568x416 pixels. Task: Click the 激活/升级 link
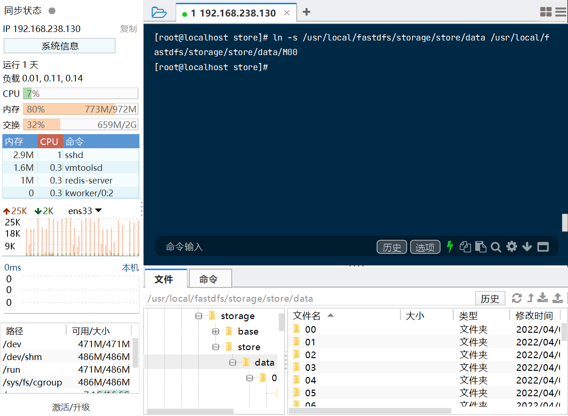(x=71, y=407)
